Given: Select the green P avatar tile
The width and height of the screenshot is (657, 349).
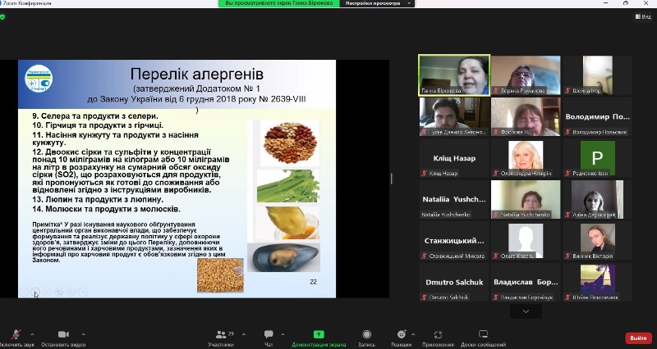Looking at the screenshot, I should coord(598,158).
